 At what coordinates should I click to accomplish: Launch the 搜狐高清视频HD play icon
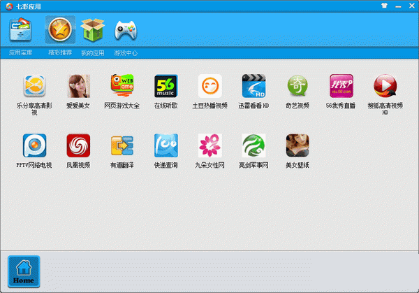point(385,86)
